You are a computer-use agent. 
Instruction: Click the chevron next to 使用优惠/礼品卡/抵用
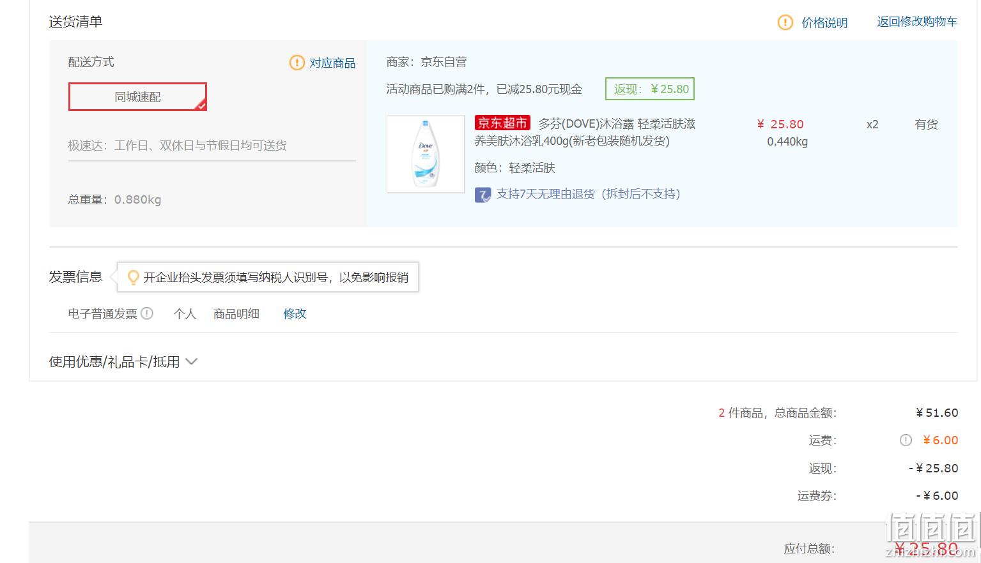[x=191, y=362]
